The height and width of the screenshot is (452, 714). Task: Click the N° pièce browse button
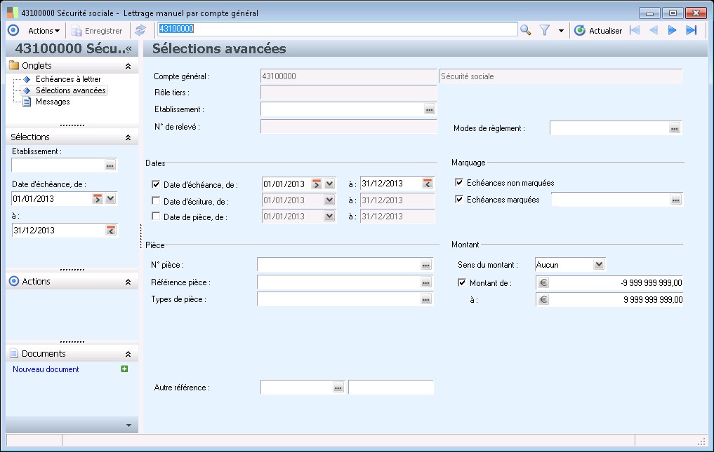click(425, 265)
